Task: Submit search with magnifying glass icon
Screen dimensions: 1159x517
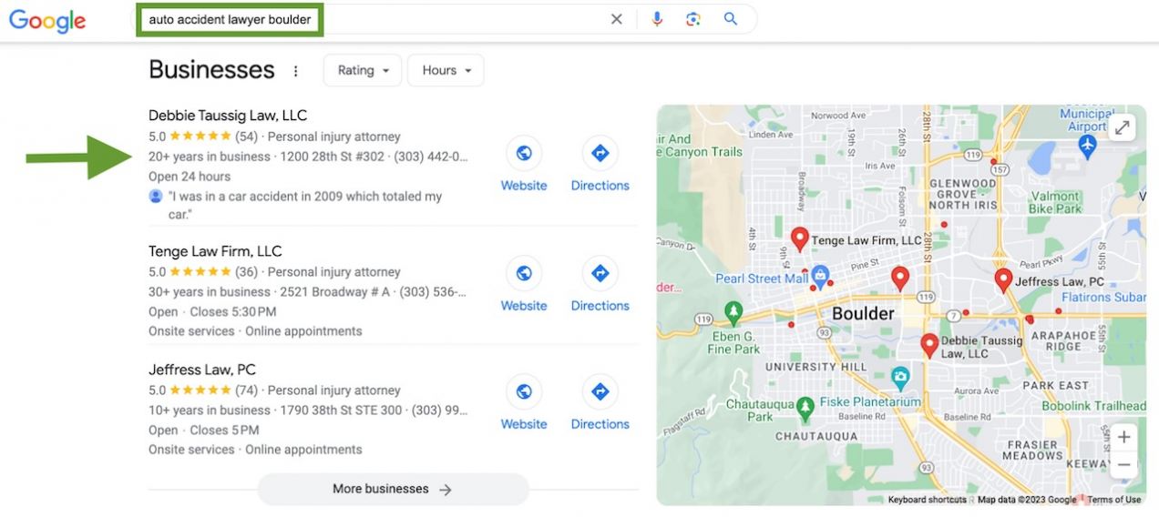Action: tap(731, 19)
